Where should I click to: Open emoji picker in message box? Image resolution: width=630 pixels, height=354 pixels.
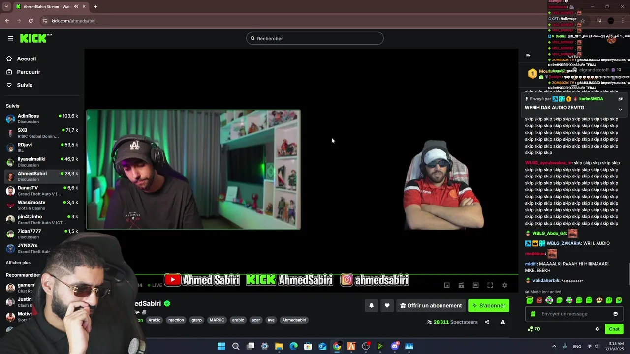coord(615,314)
